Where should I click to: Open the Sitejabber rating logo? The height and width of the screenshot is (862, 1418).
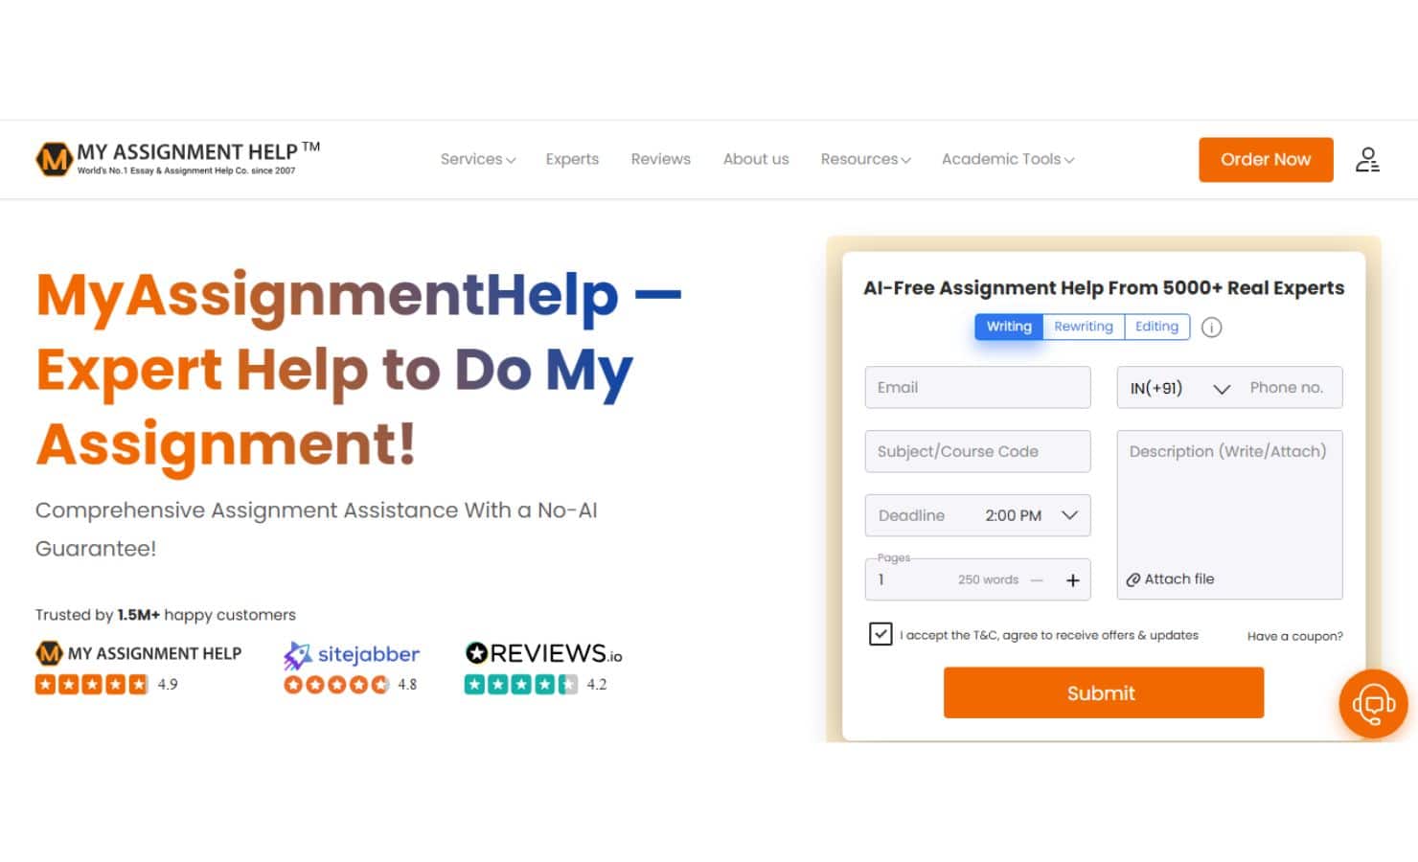click(x=352, y=655)
